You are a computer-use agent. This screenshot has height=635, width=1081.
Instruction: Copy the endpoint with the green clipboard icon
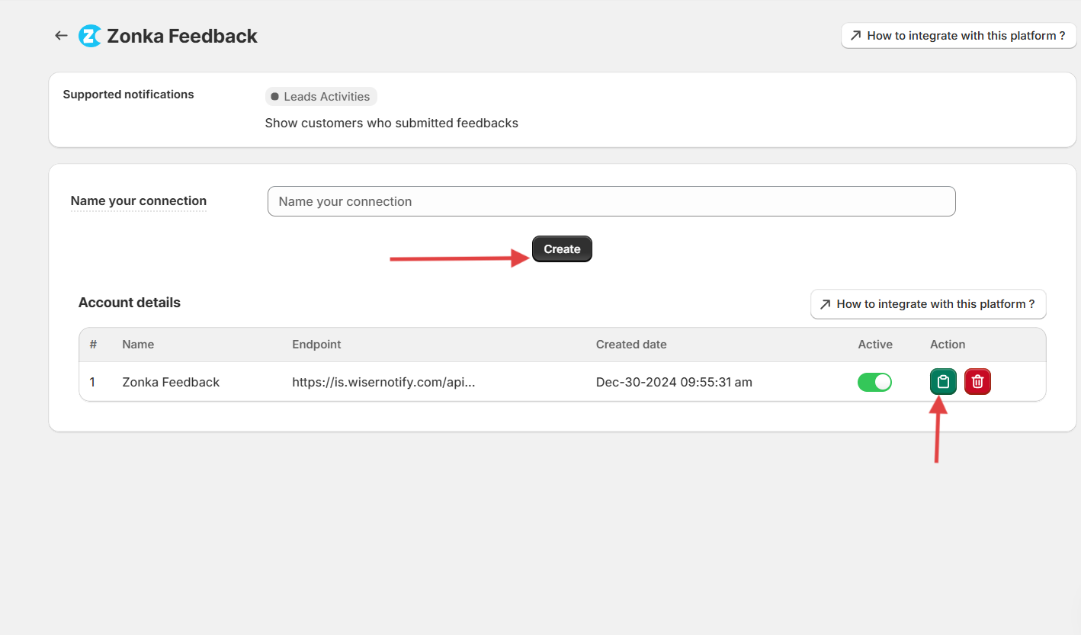pyautogui.click(x=943, y=382)
